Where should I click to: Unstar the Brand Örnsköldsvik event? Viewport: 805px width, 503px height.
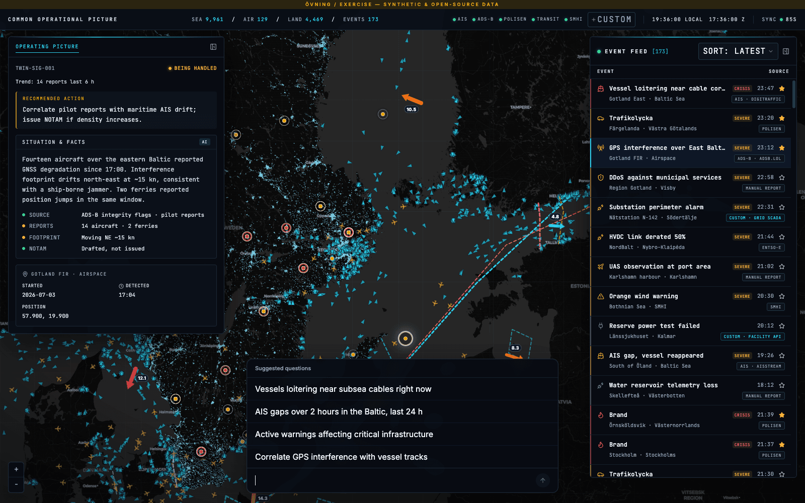pos(782,415)
